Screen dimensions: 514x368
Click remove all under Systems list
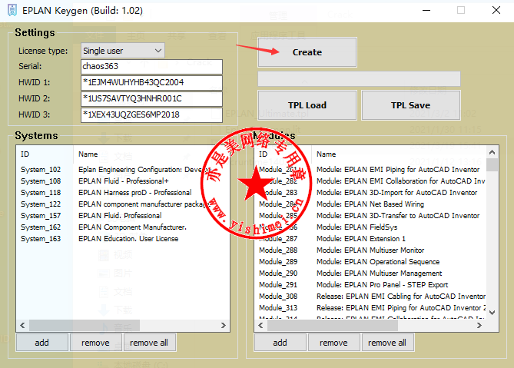(150, 343)
